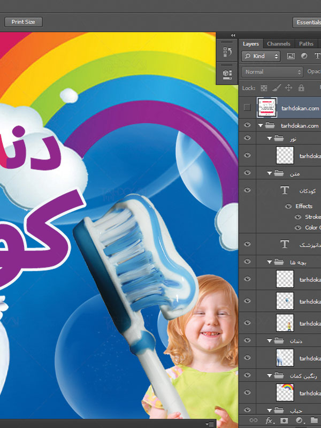The image size is (321, 428).
Task: Show the hidden top tarhdokan.com layer
Action: pos(247,108)
